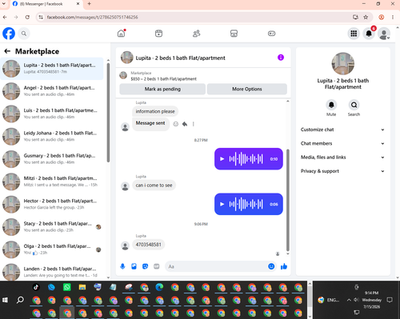Attach a file using photo icon
400x319 pixels.
134,266
